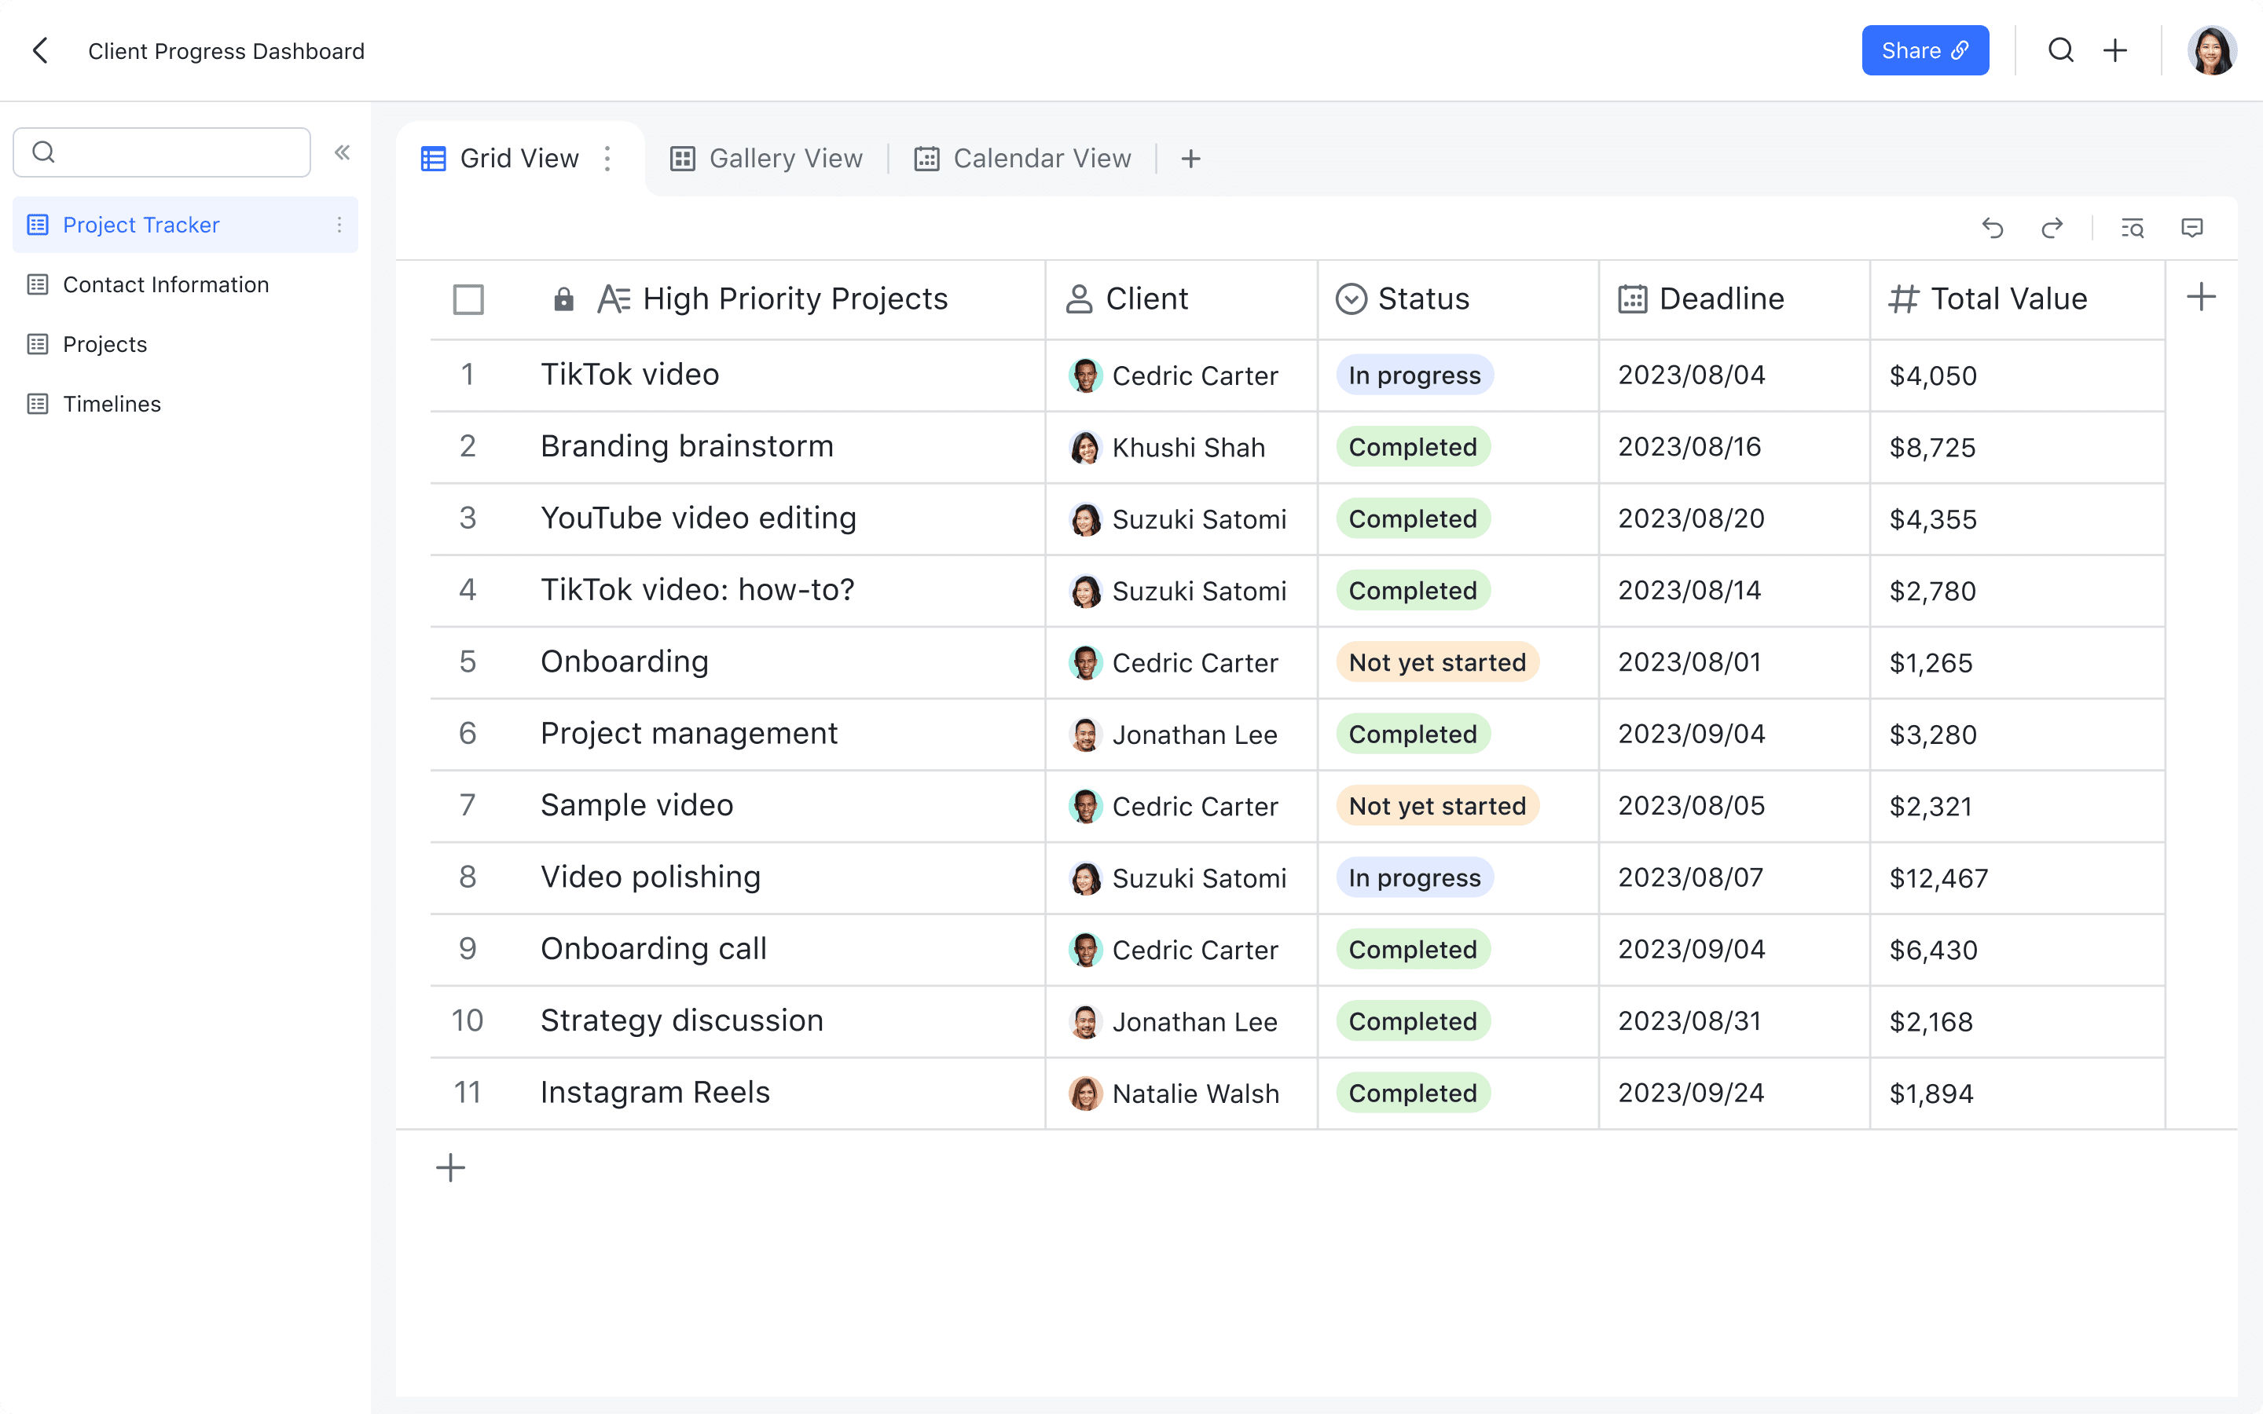The height and width of the screenshot is (1414, 2263).
Task: Open Grid View options menu
Action: (x=608, y=159)
